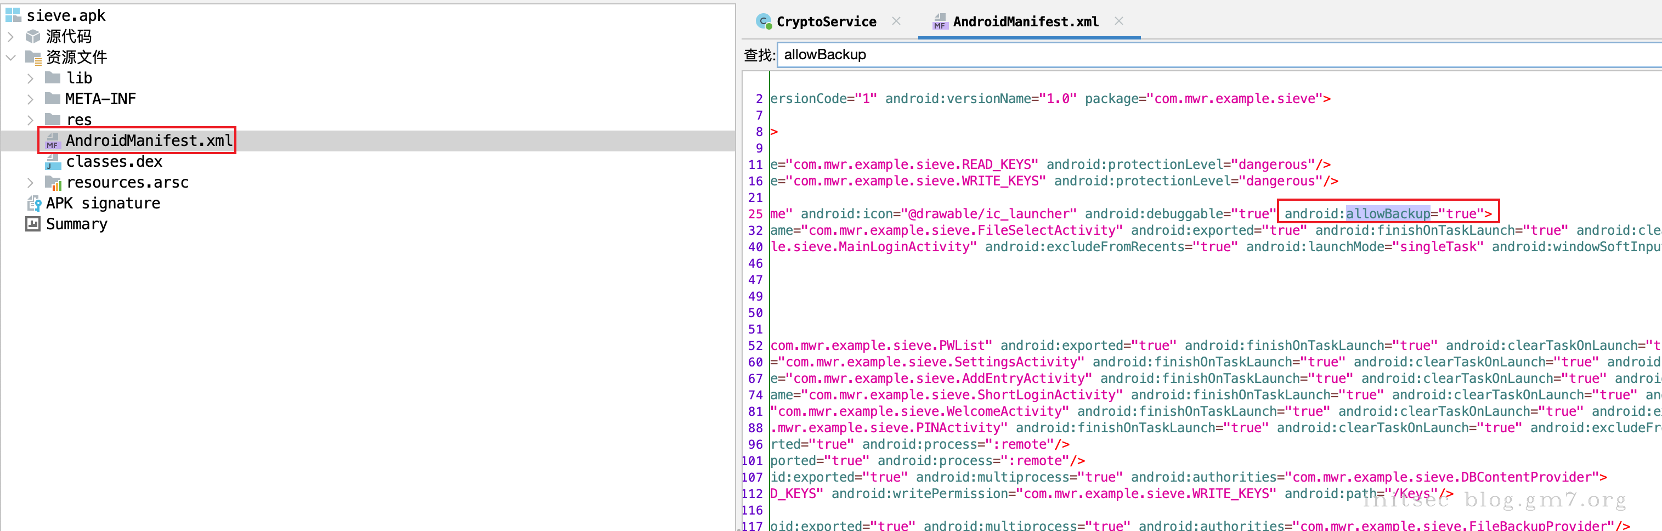This screenshot has width=1662, height=531.
Task: Click the lib folder icon
Action: [x=53, y=78]
